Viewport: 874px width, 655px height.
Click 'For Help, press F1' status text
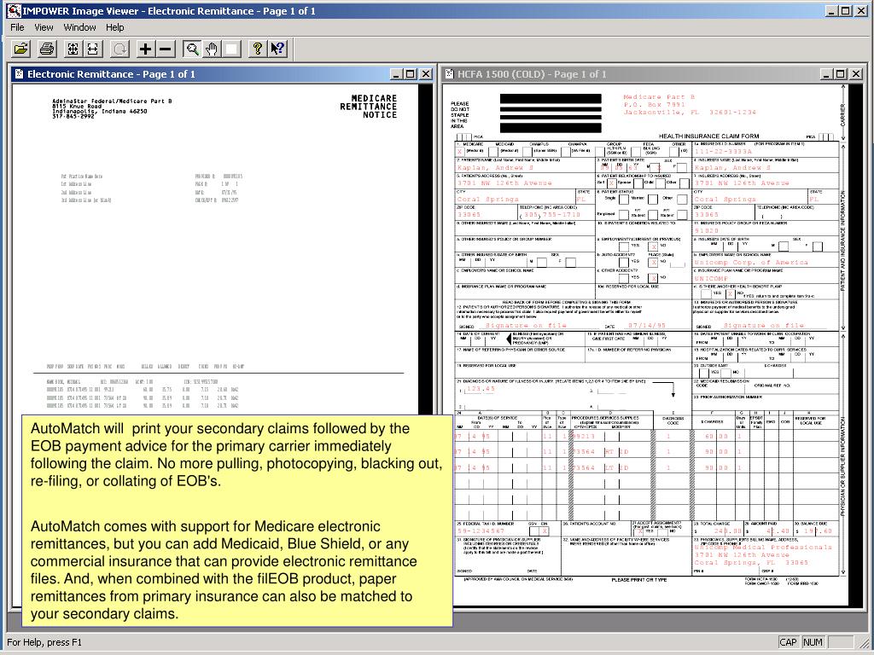(x=44, y=642)
